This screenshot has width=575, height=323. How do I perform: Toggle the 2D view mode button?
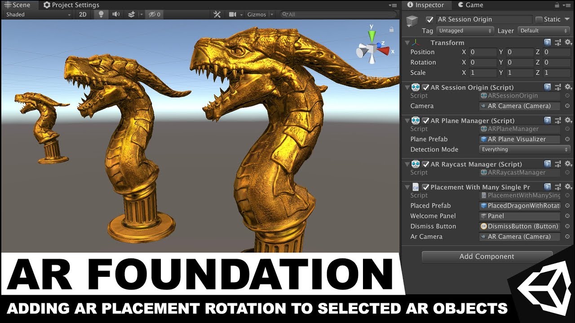[83, 14]
